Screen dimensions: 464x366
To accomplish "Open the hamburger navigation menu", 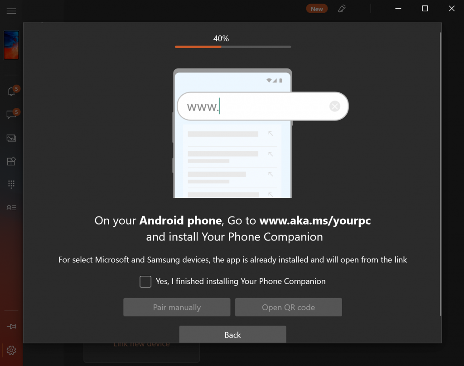I will click(x=11, y=11).
